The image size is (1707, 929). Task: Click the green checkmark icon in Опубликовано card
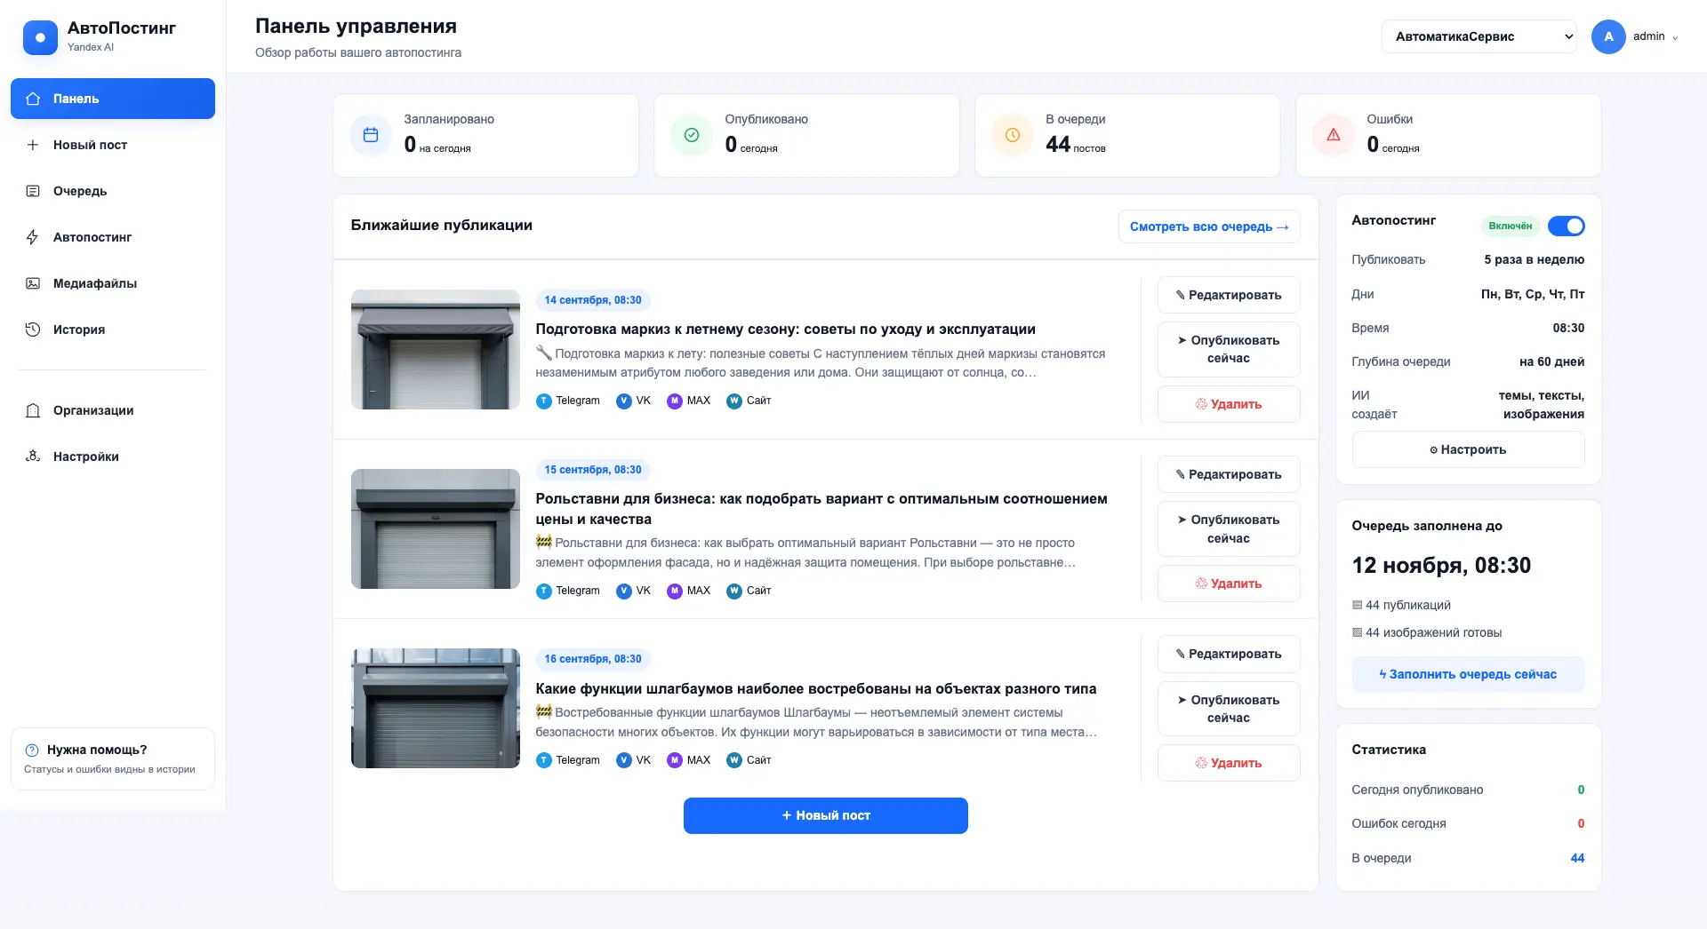[692, 135]
